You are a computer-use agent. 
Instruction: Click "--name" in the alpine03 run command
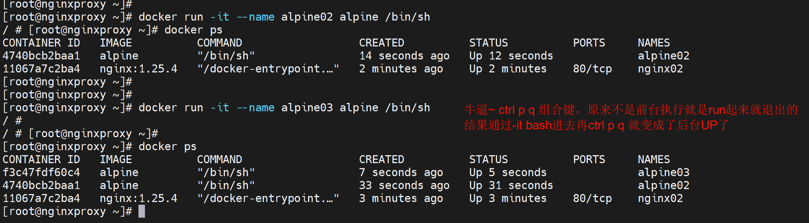point(256,107)
